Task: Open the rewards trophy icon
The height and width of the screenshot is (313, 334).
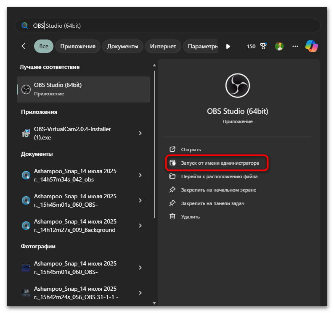Action: pyautogui.click(x=263, y=46)
